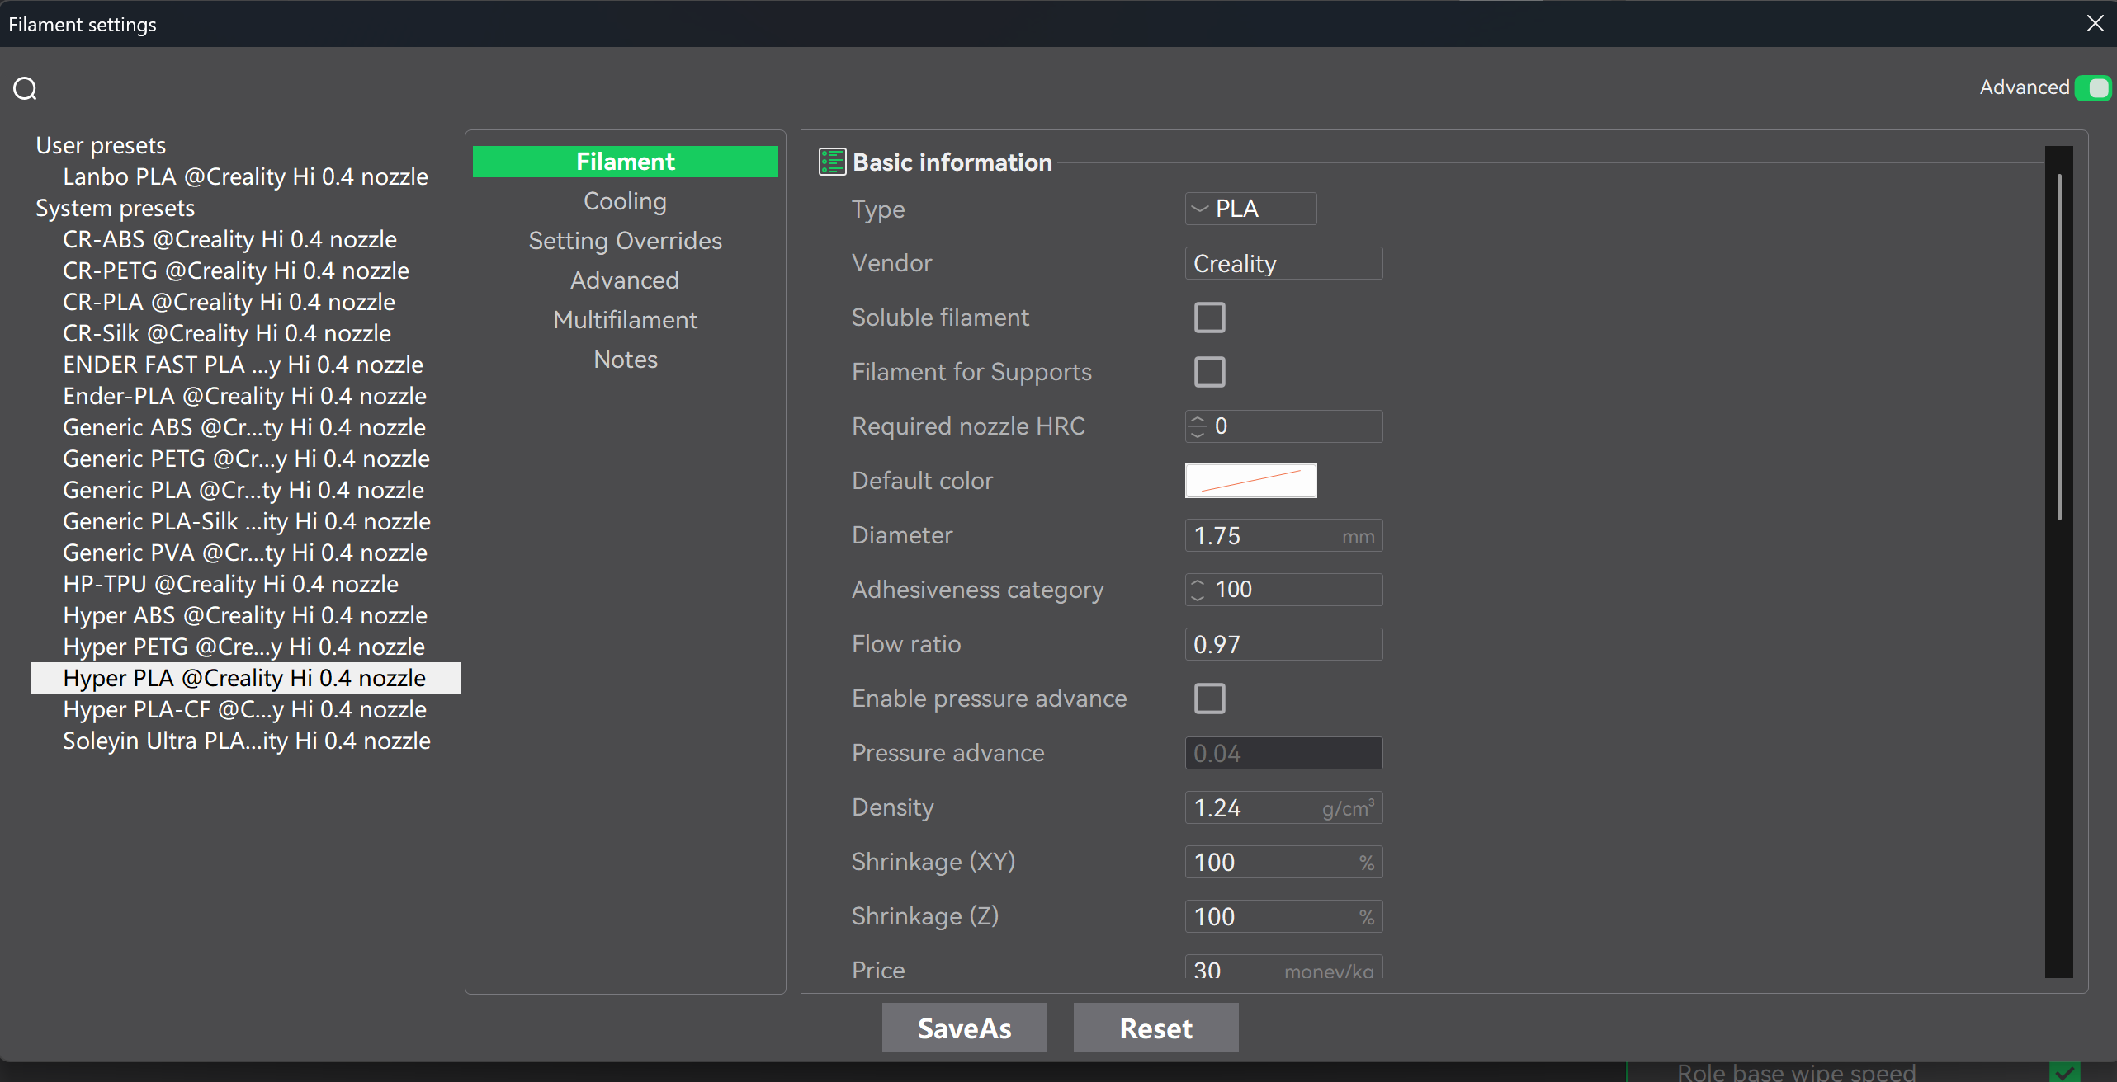Click the search magnifier icon
2117x1082 pixels.
(x=25, y=88)
